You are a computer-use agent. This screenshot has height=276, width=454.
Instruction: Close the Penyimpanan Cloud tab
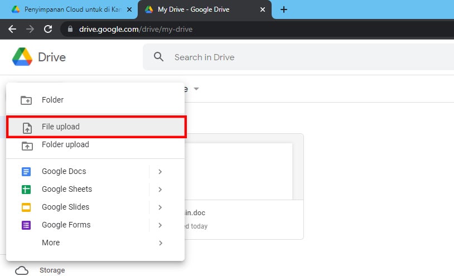pos(129,9)
